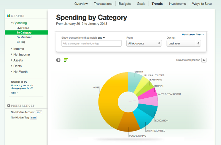
Task: Click the green Shopping pie slice
Action: point(146,89)
